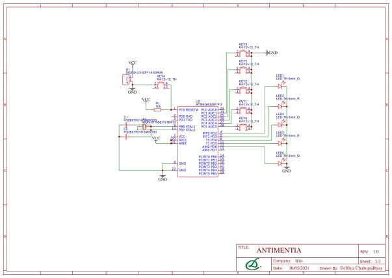Click the K4-12x12_TH label under KEY4
This screenshot has width=392, height=278.
tap(166, 79)
